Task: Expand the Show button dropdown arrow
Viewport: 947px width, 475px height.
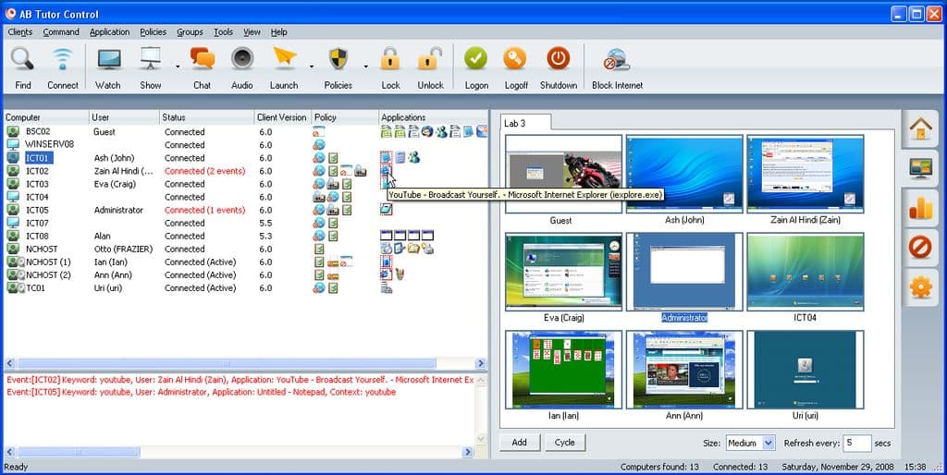Action: [178, 67]
